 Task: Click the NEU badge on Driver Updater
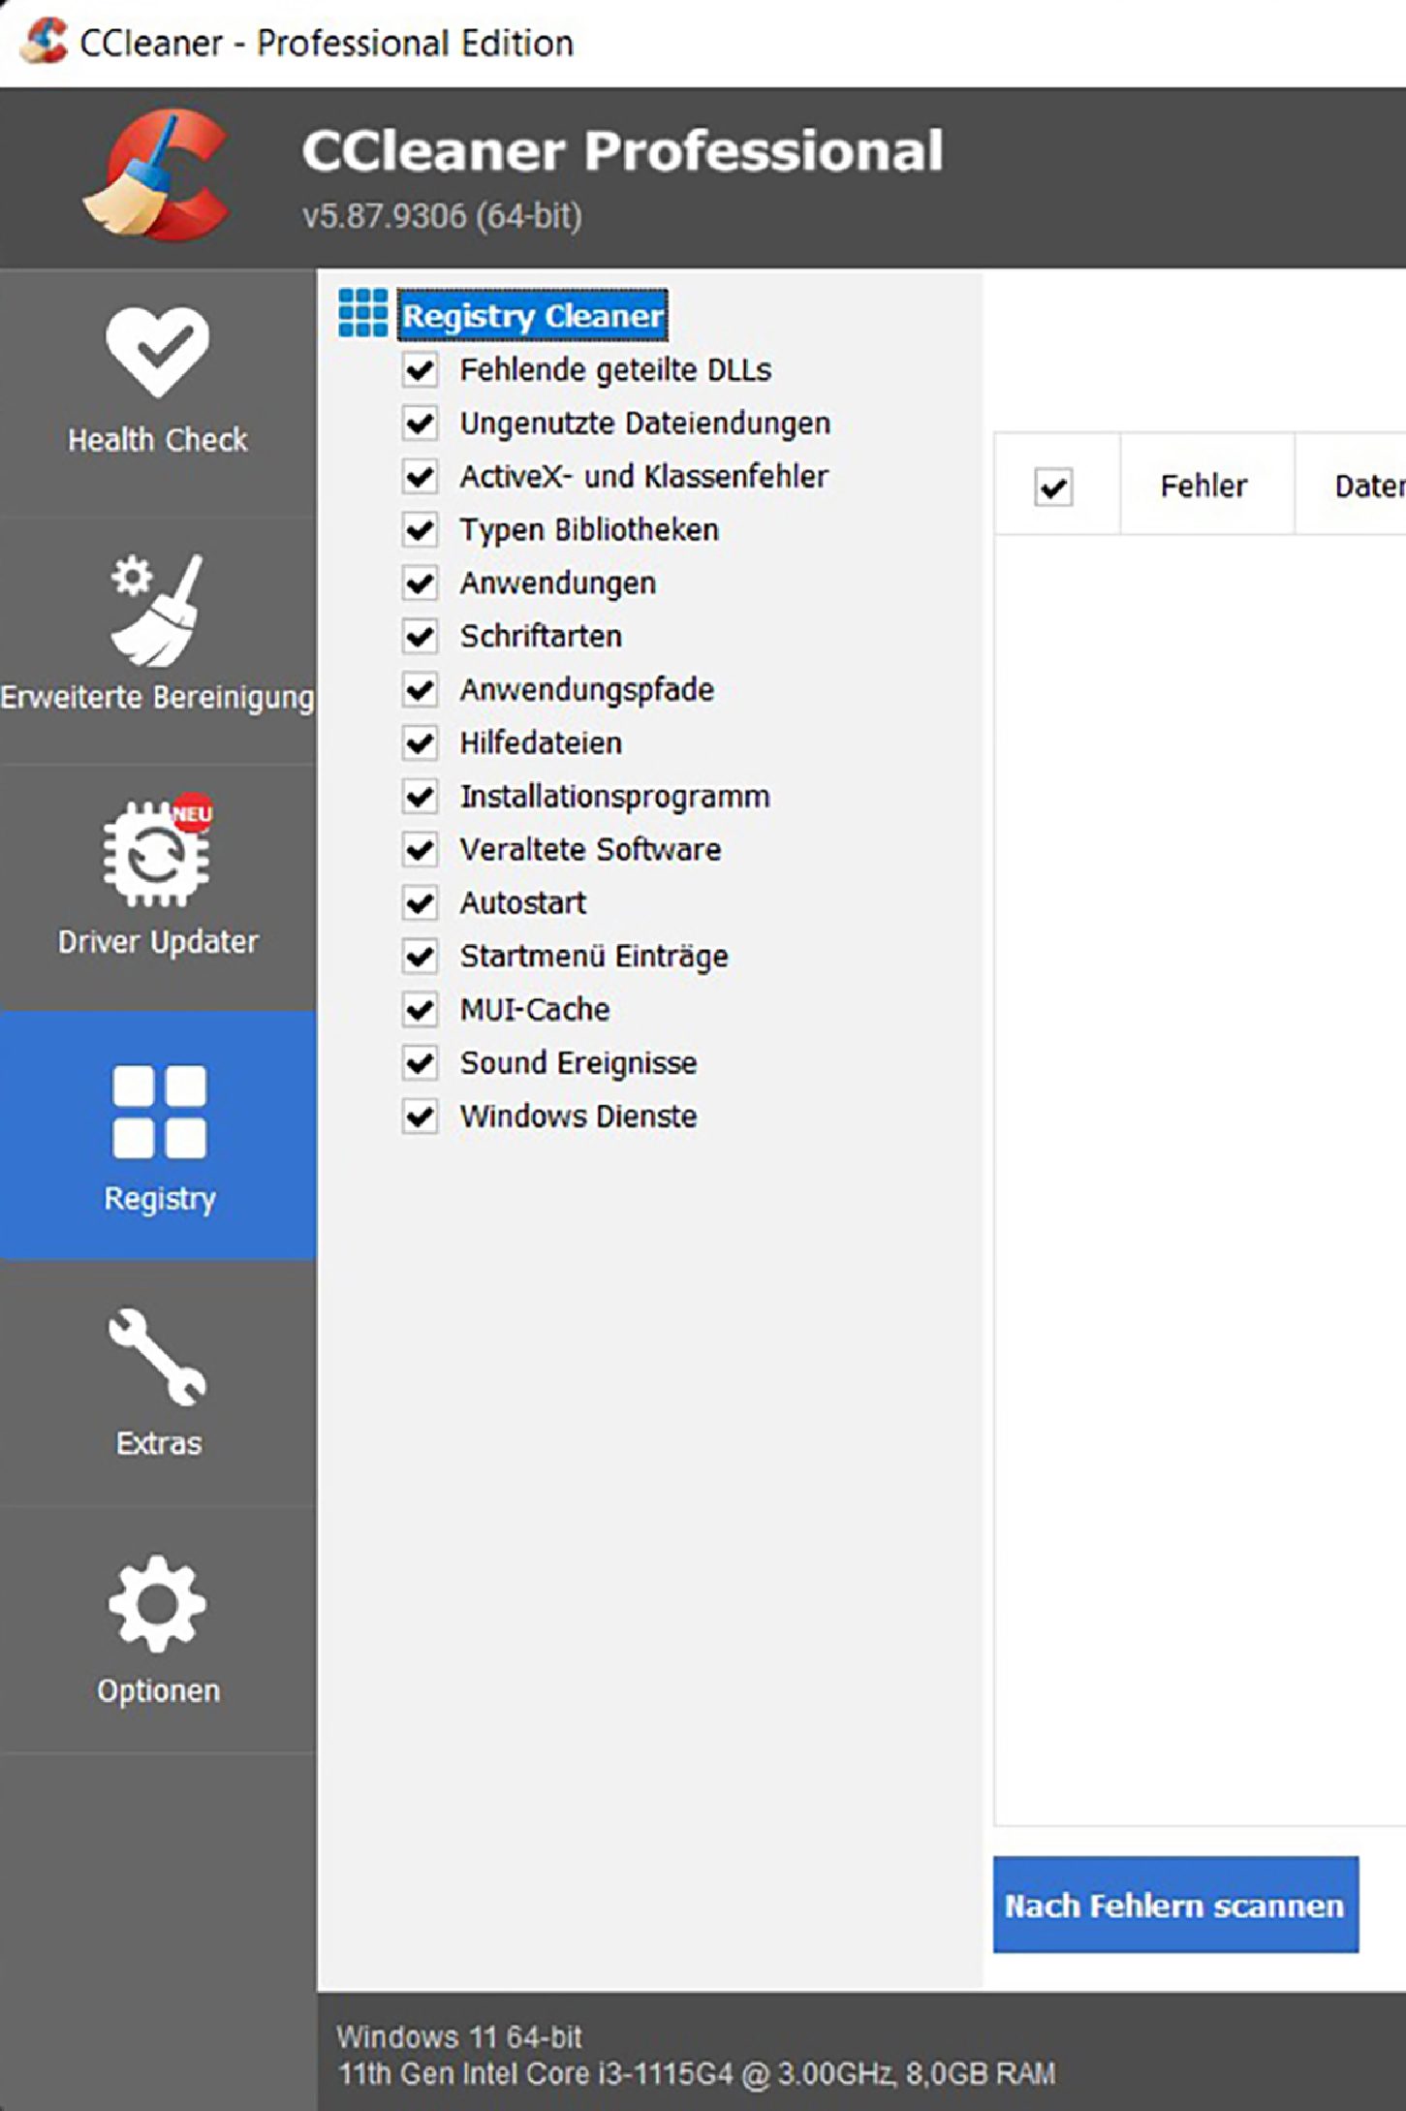192,813
